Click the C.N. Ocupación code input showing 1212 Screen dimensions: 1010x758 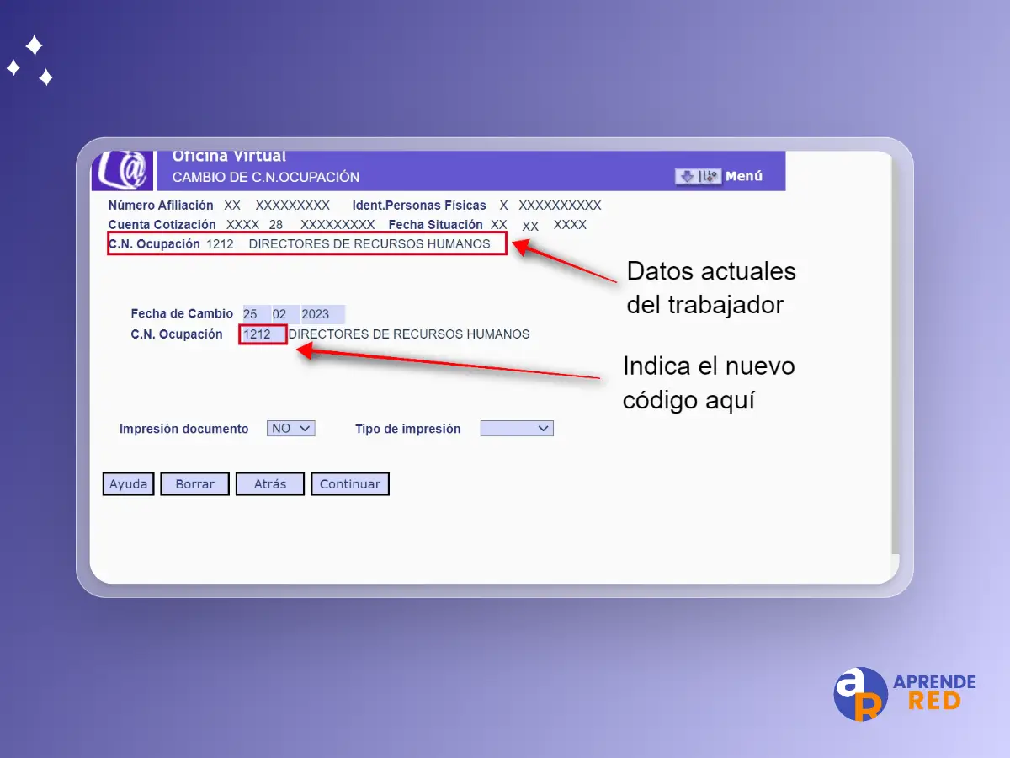pyautogui.click(x=263, y=334)
